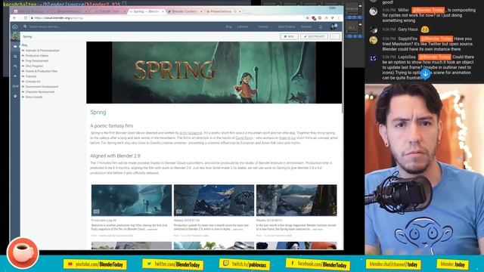Open Open Projects in top navbar
This screenshot has height=272, width=484.
(x=286, y=27)
